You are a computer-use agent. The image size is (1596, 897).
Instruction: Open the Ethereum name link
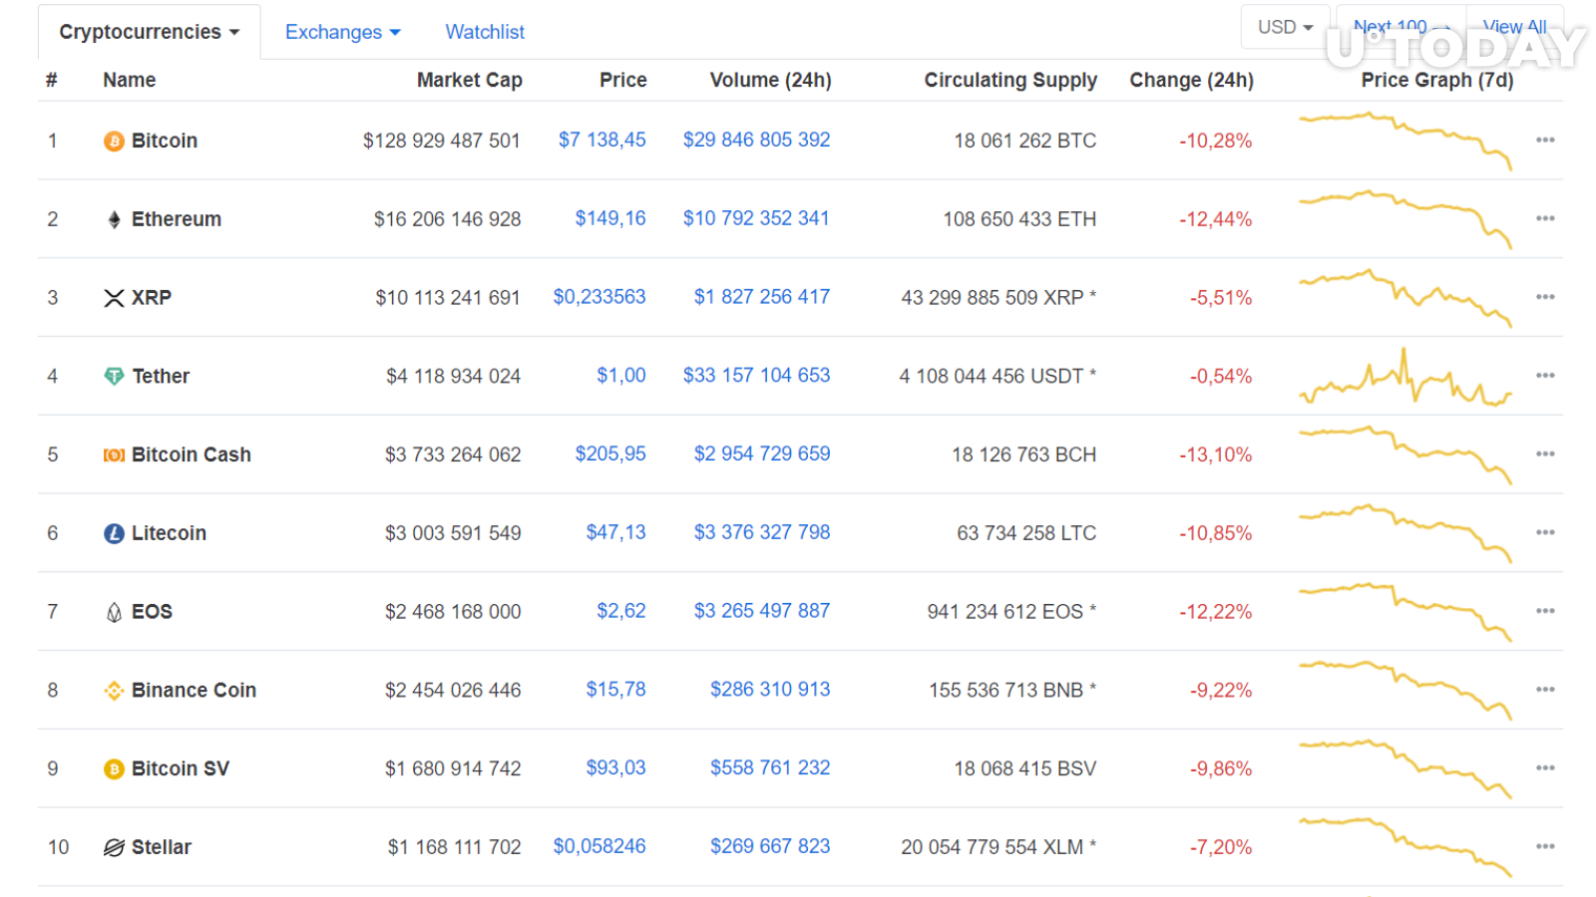(177, 219)
